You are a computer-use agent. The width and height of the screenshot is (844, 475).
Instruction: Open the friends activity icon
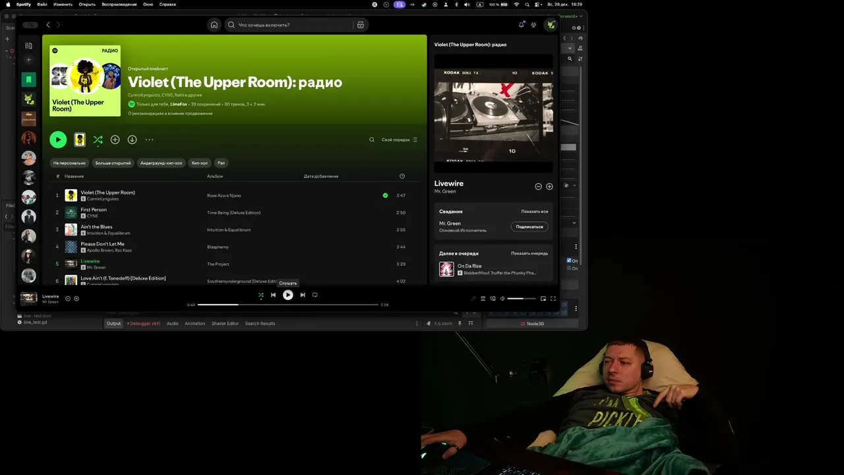coord(533,25)
